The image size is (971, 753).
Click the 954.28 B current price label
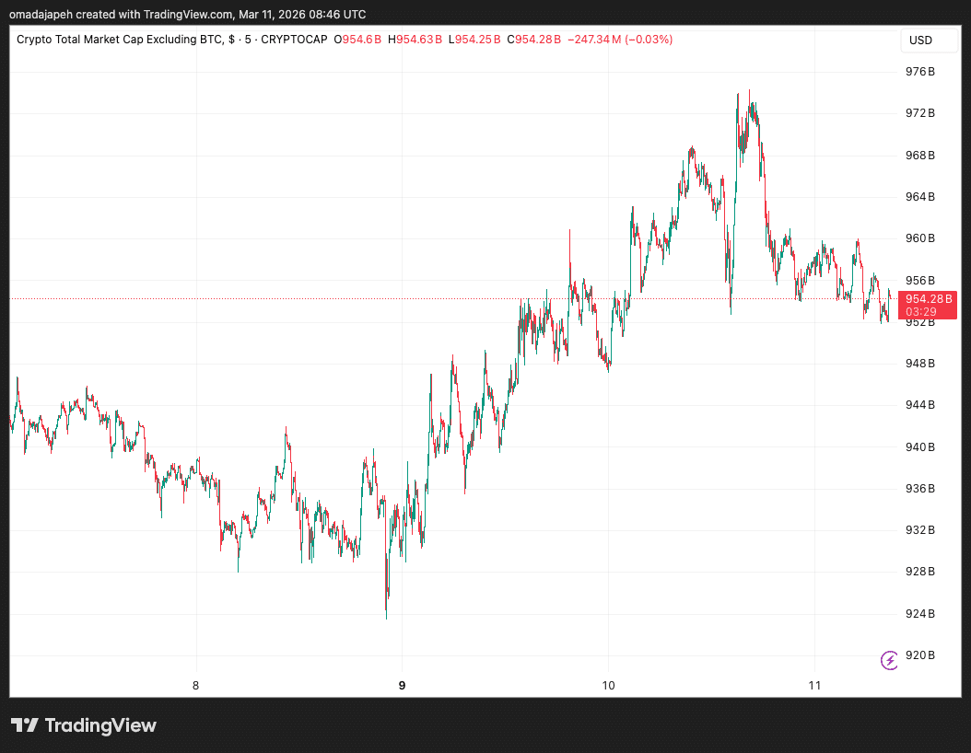coord(929,299)
